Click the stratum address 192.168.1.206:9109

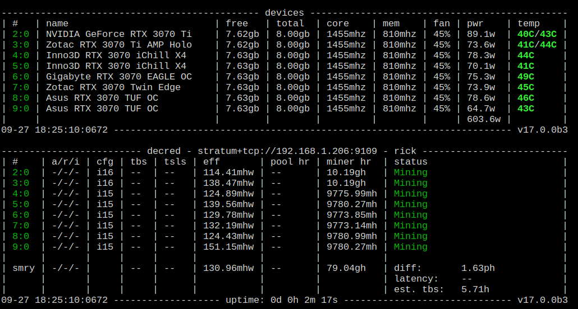click(x=326, y=152)
